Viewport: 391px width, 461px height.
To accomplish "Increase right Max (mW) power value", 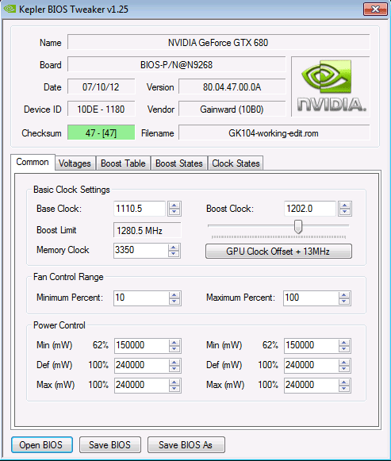I will pyautogui.click(x=344, y=382).
